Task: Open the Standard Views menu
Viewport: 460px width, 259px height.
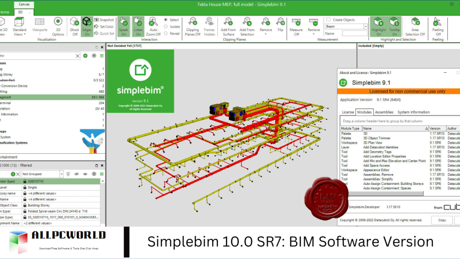Action: tap(19, 27)
